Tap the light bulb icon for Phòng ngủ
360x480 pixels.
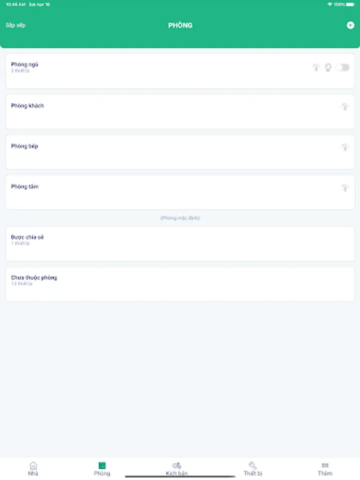point(328,67)
